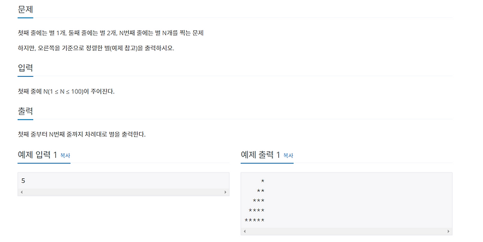Click the 예제 출력 1 heading text
This screenshot has height=242, width=483.
260,154
